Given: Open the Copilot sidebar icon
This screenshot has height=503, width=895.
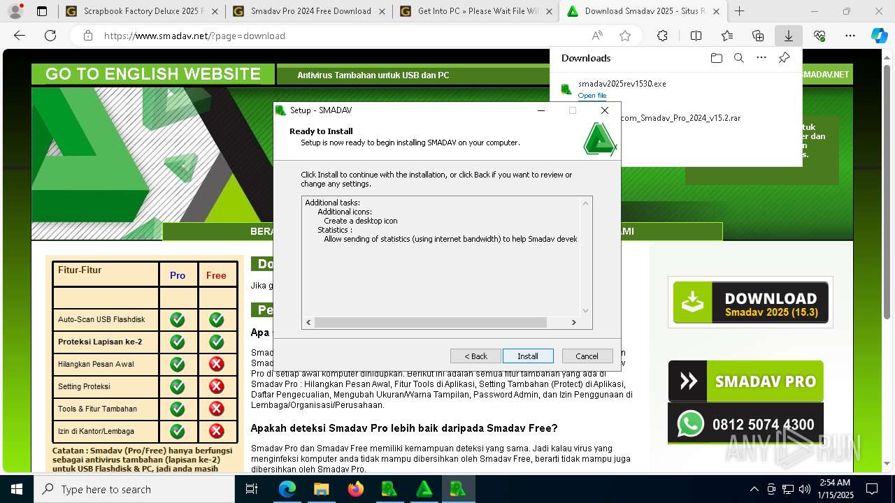Looking at the screenshot, I should pos(880,36).
